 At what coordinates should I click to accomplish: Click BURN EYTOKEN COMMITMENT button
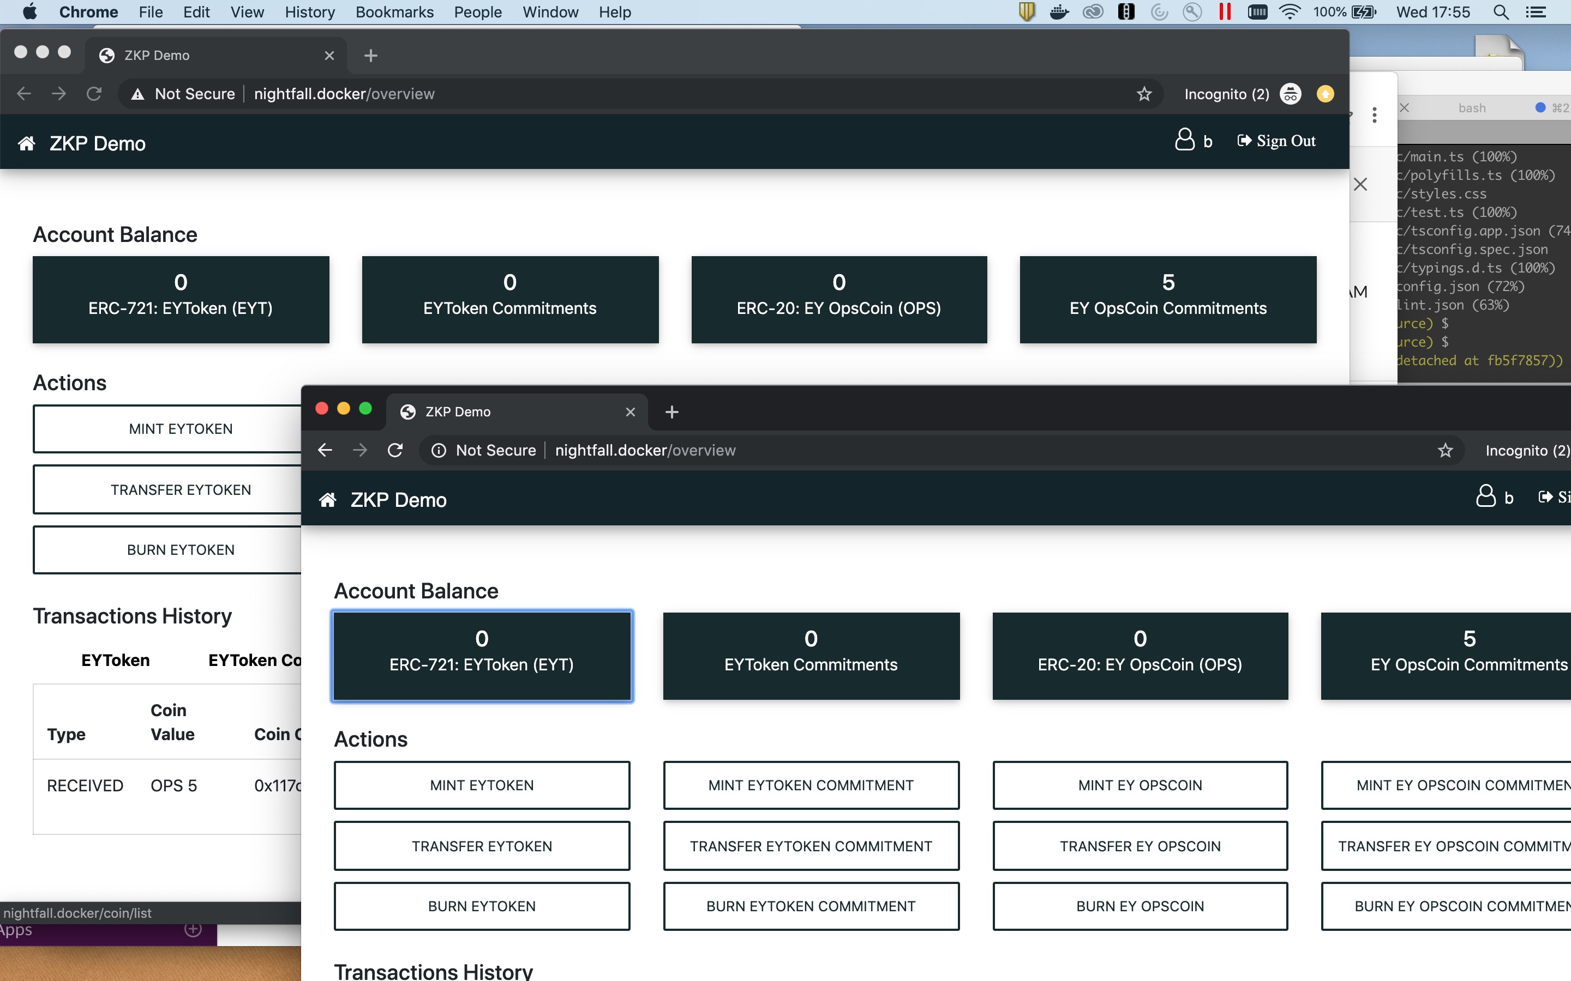pyautogui.click(x=811, y=906)
